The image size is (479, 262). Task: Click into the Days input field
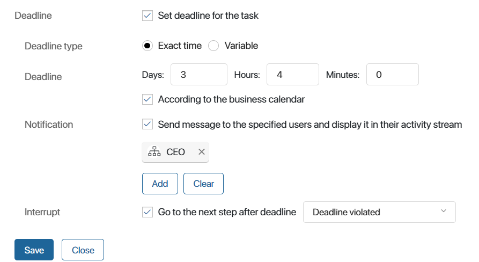pyautogui.click(x=199, y=74)
